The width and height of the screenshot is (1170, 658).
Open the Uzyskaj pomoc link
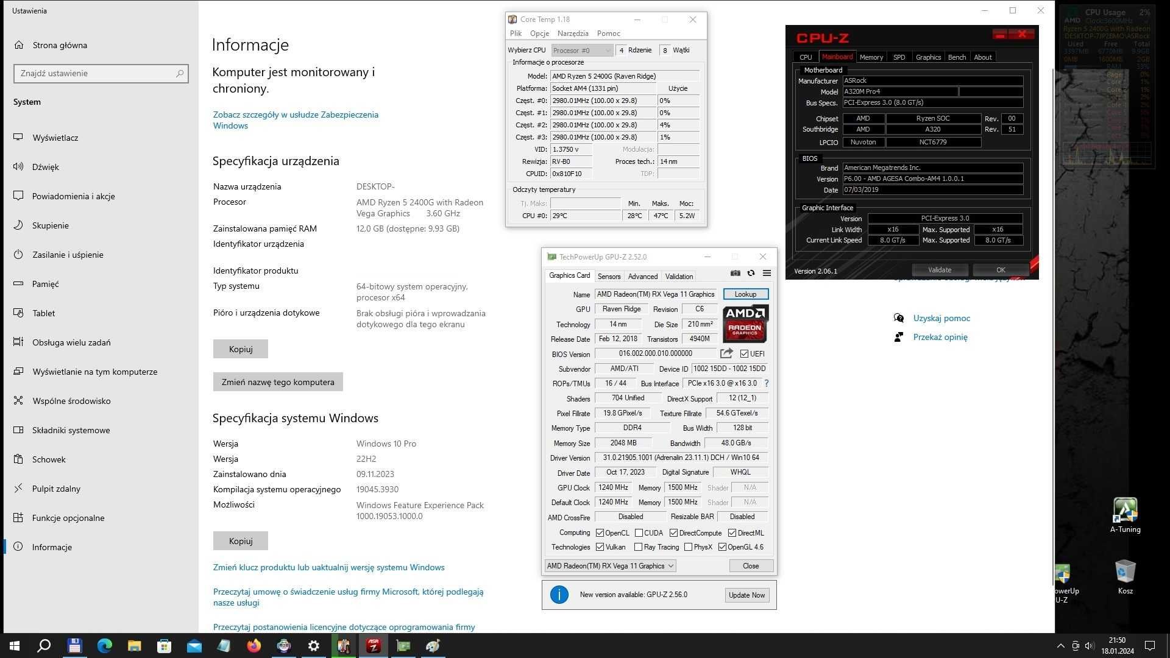pos(941,318)
